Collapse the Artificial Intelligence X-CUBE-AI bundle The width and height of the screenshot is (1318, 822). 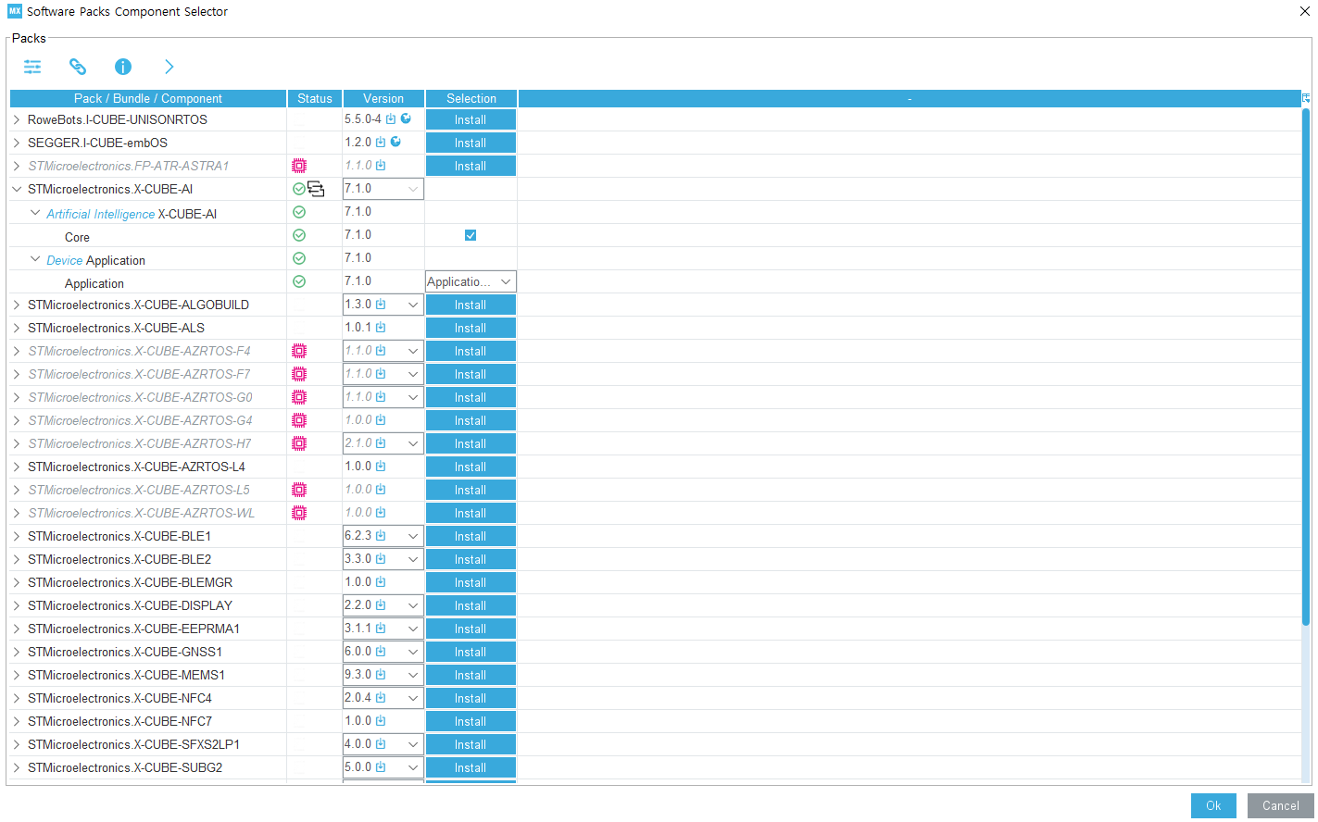pos(35,213)
